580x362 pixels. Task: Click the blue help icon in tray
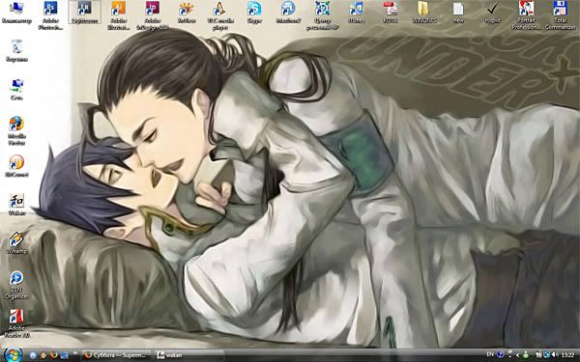coord(501,354)
